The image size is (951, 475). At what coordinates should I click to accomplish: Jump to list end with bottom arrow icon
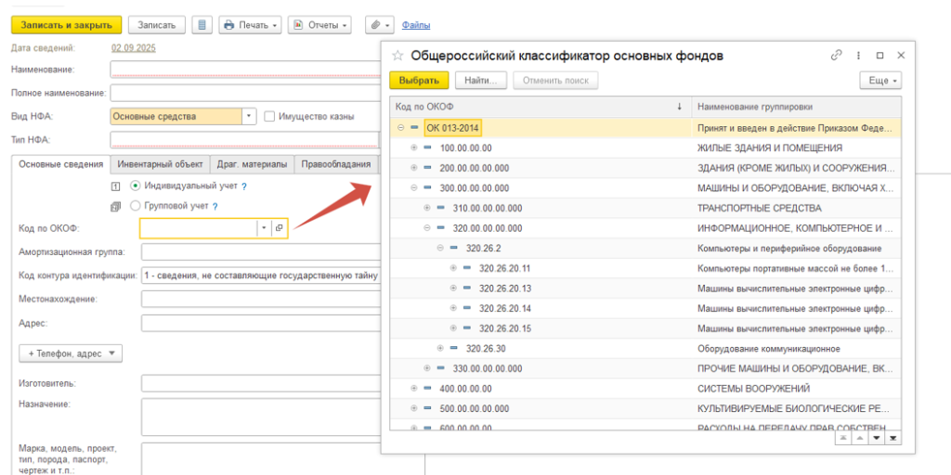pyautogui.click(x=893, y=437)
